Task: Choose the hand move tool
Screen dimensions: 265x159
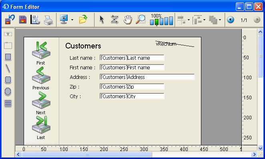Action: click(x=128, y=20)
